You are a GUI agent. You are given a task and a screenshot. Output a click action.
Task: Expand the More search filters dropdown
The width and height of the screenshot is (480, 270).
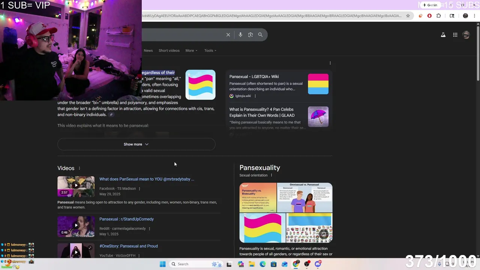pos(191,51)
